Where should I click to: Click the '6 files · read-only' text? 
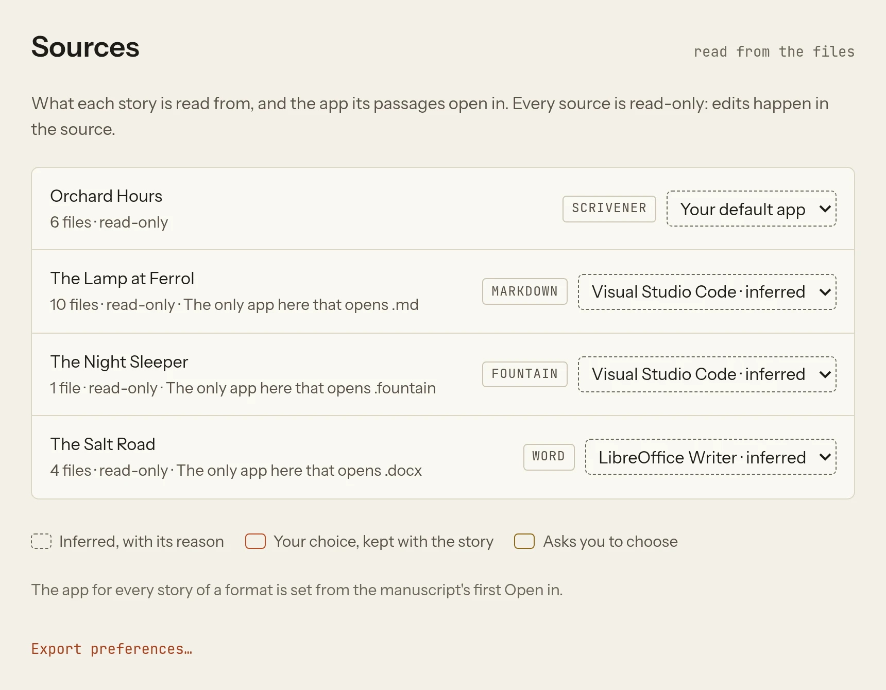click(109, 222)
